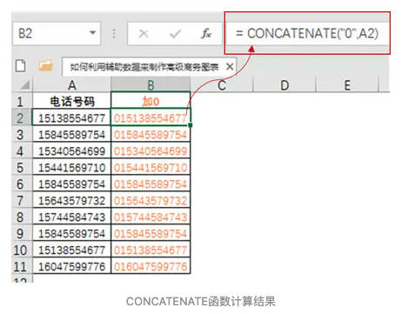Select row 8 header
This screenshot has height=314, width=402.
click(x=22, y=217)
